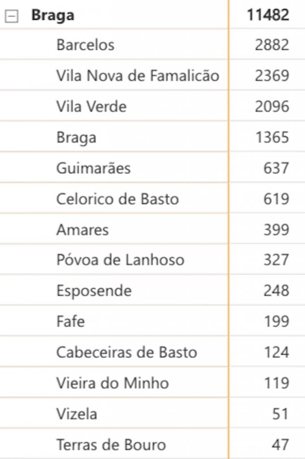Click the 11482 total value cell
This screenshot has height=459, width=305.
(x=268, y=15)
